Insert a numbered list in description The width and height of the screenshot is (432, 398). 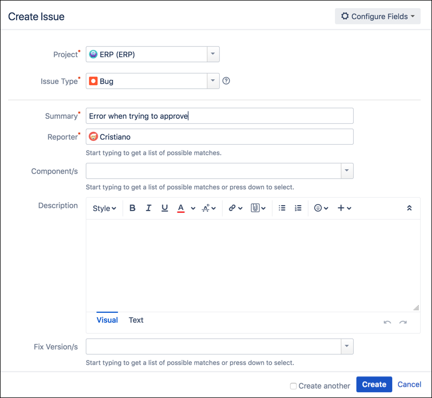coord(299,208)
